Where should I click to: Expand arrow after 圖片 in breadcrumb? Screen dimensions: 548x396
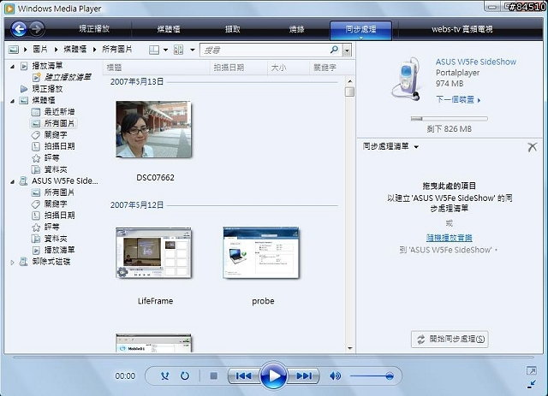56,50
